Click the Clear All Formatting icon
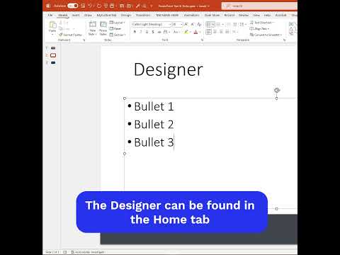Viewport: 340px width, 255px height. pos(199,24)
